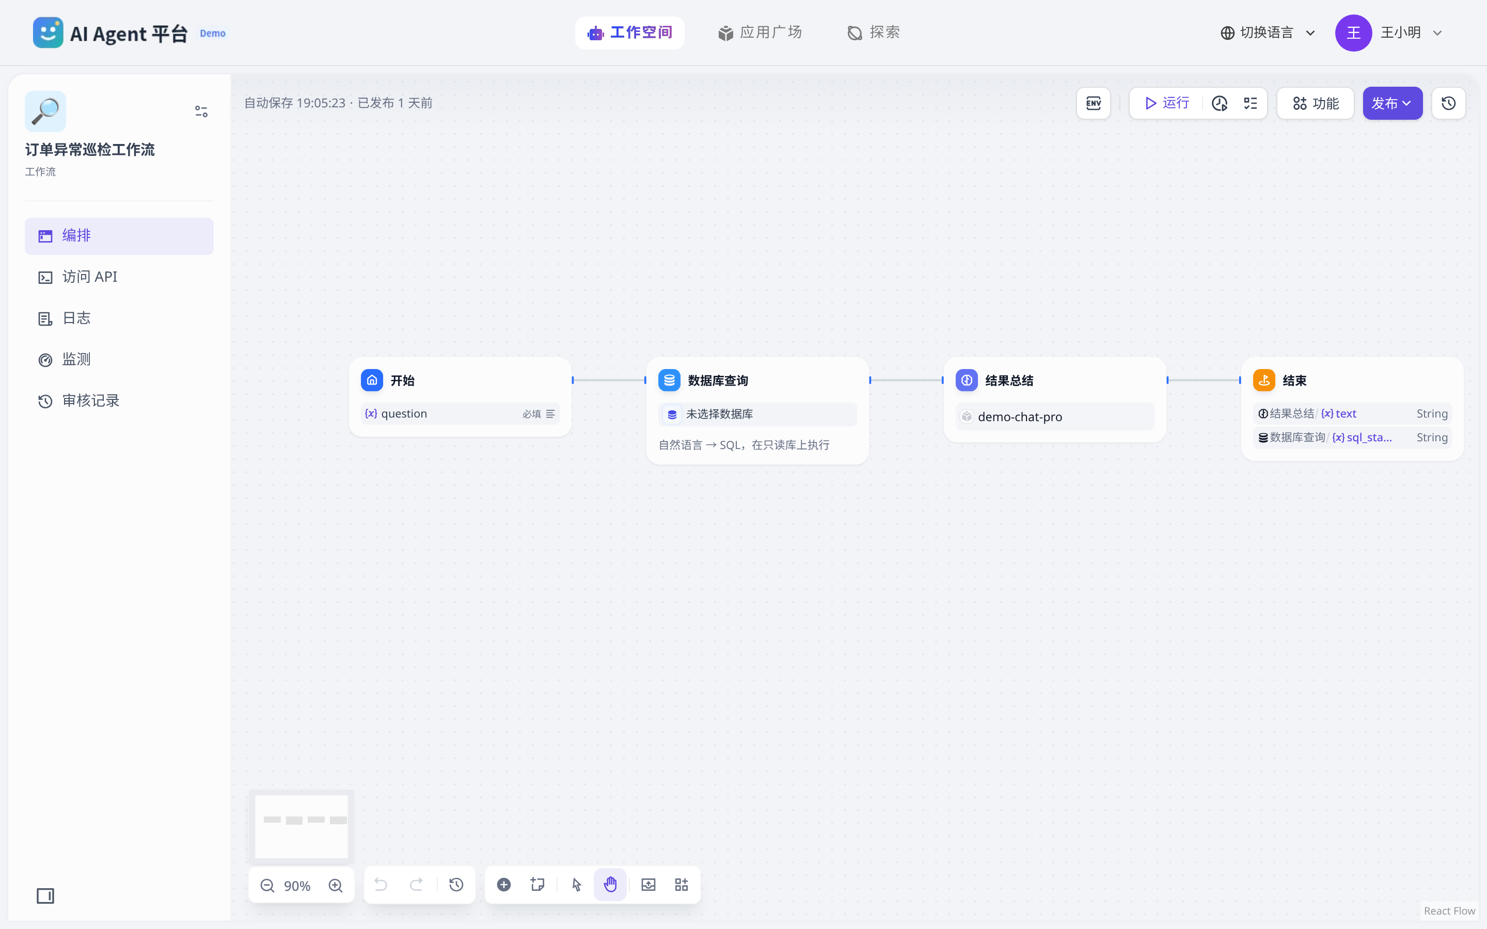Zoom in the canvas with plus magnifier

pos(336,885)
